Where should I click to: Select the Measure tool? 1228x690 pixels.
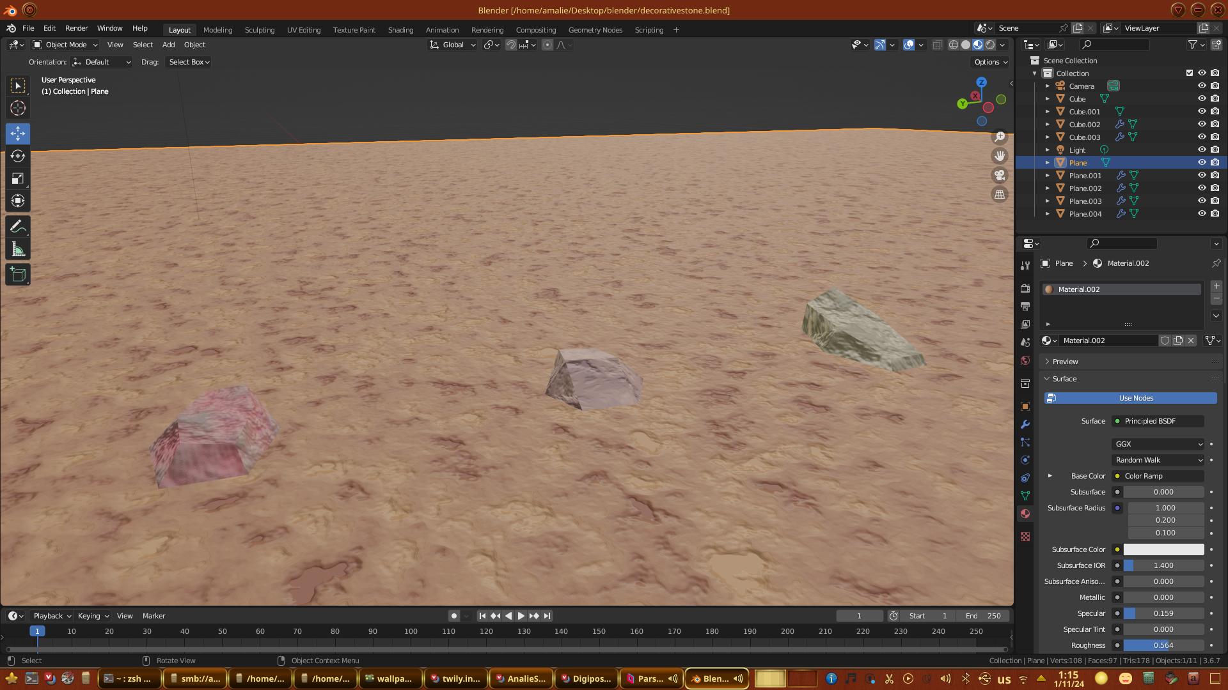tap(18, 250)
